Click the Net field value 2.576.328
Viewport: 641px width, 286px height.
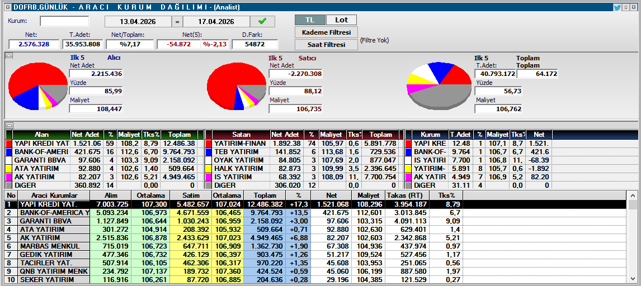[34, 45]
